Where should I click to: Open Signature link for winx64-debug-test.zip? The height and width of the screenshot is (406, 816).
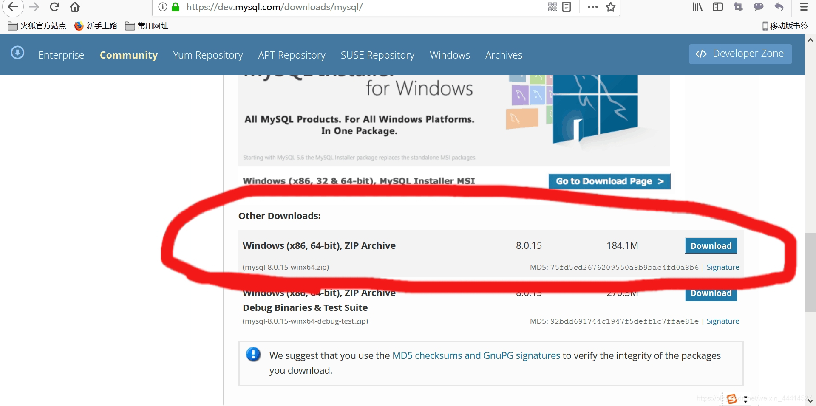click(x=722, y=321)
